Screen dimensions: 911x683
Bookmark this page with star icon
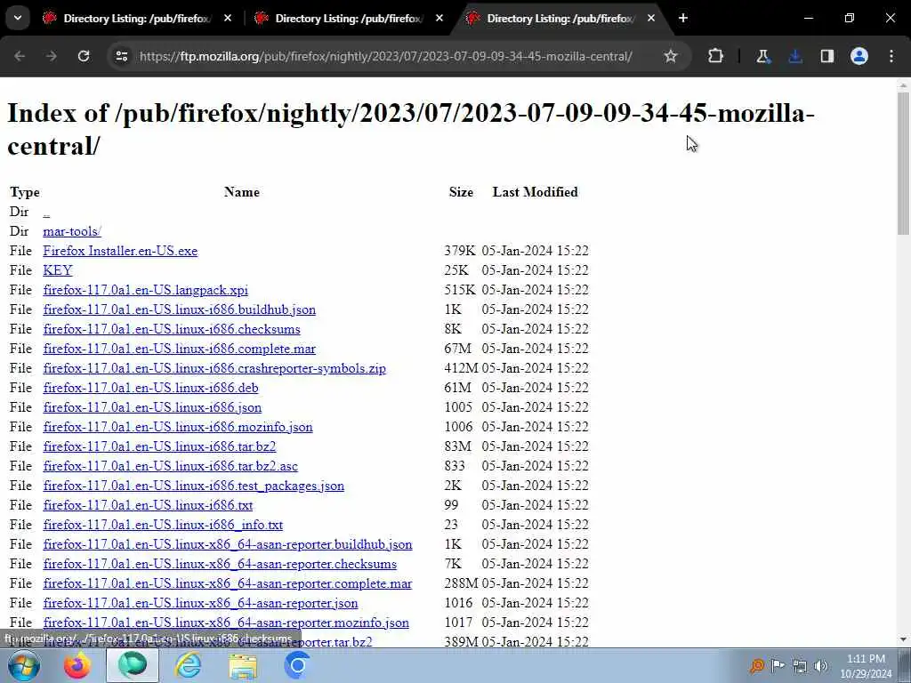(671, 56)
